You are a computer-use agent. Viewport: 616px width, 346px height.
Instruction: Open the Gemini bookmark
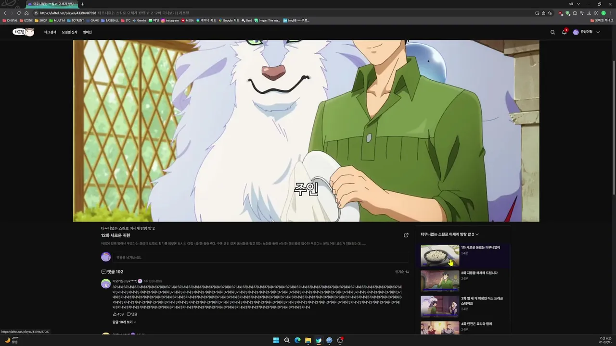(139, 21)
